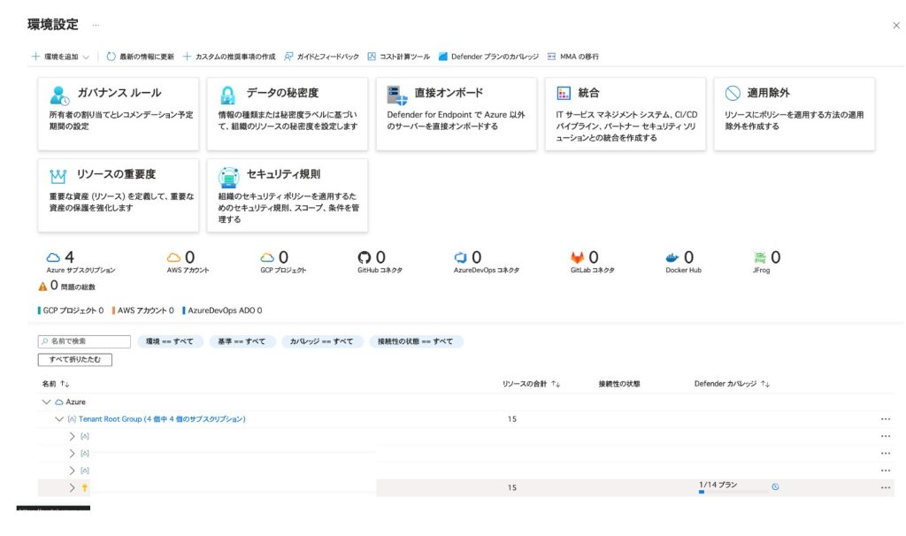906x536 pixels.
Task: Click the 名前で検索 search field
Action: coord(84,341)
